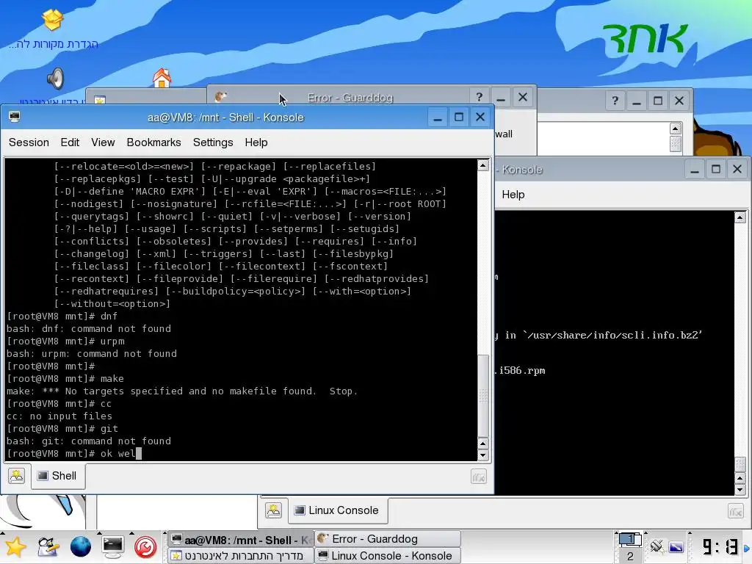Viewport: 752px width, 564px height.
Task: Click 'cc: no input files' output line
Action: click(59, 416)
